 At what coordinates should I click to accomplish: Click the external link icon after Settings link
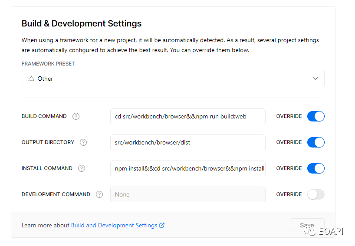click(162, 225)
